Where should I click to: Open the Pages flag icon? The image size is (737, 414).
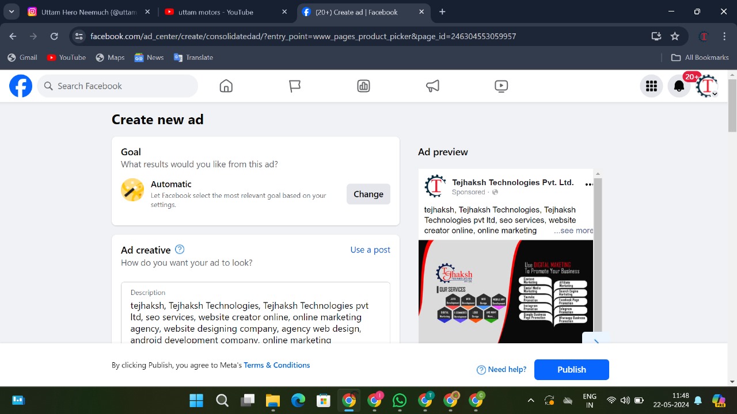coord(295,86)
